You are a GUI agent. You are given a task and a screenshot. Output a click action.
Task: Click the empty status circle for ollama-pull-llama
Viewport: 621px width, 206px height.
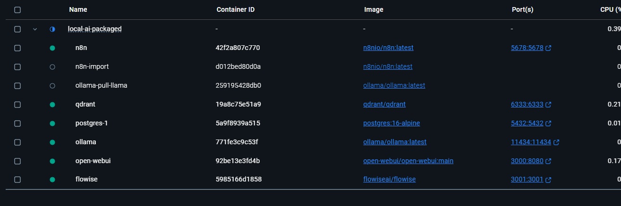click(x=52, y=86)
